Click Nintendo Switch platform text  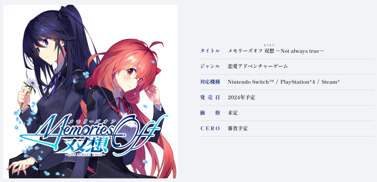(x=251, y=82)
